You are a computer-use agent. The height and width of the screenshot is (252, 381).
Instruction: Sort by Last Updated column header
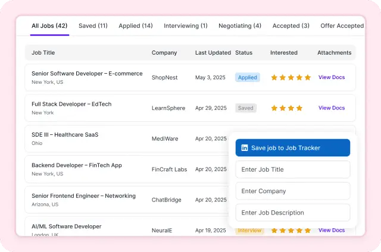pos(213,52)
